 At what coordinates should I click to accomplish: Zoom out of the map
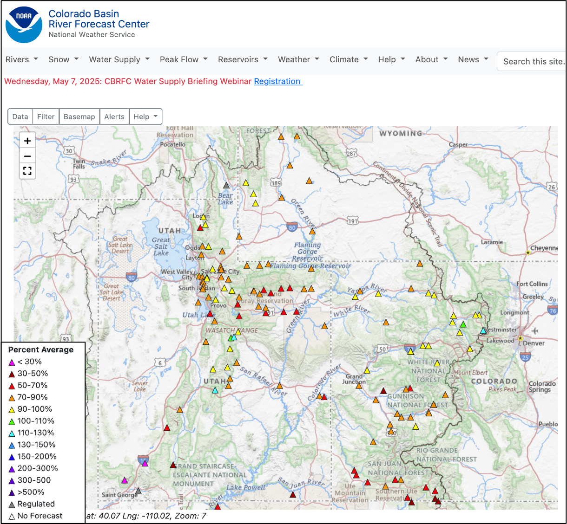click(27, 156)
